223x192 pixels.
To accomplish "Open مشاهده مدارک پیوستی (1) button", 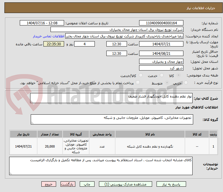I will pyautogui.click(x=126, y=184).
